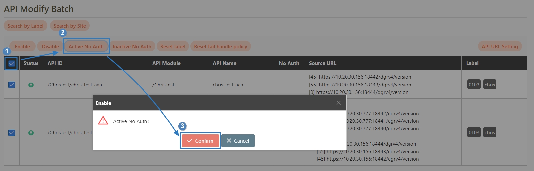Open Search by Site
This screenshot has width=534, height=171.
(69, 26)
